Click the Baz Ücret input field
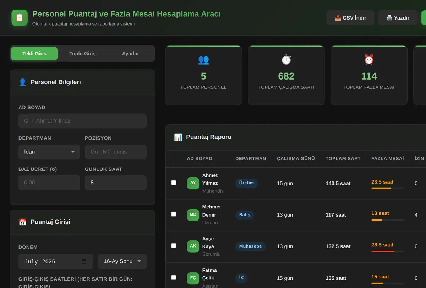426x288 pixels. (x=49, y=183)
